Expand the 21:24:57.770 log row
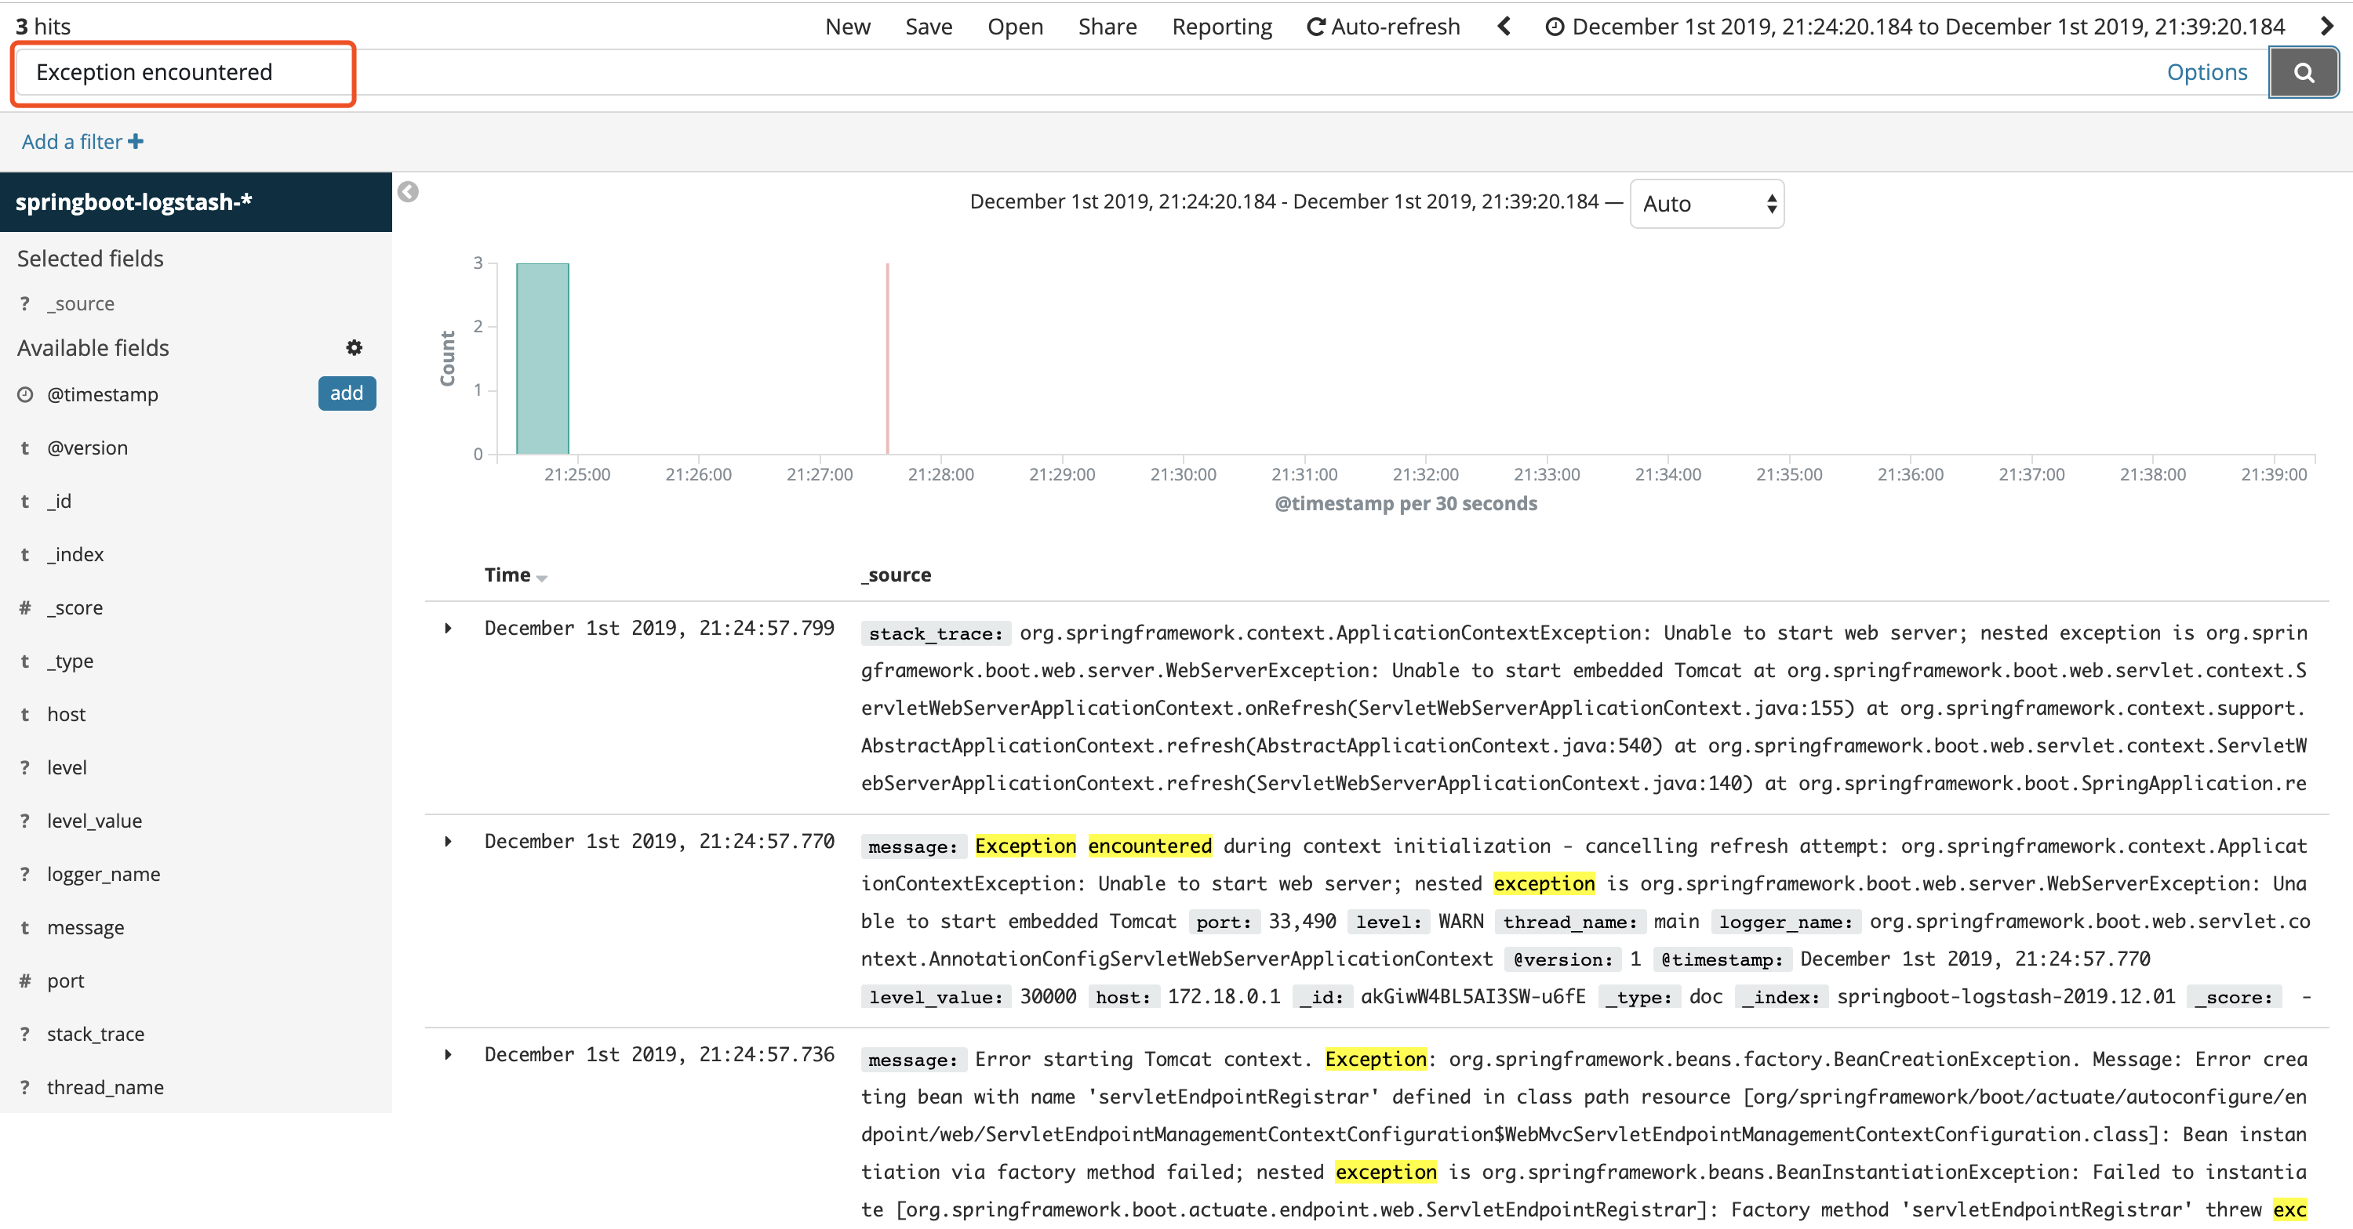This screenshot has height=1229, width=2353. (448, 841)
